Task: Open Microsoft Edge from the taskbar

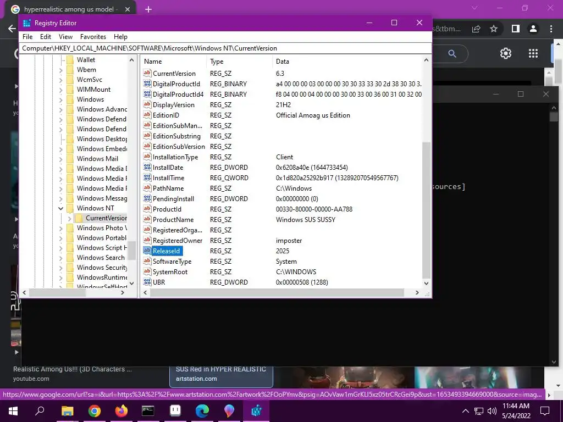Action: point(202,410)
